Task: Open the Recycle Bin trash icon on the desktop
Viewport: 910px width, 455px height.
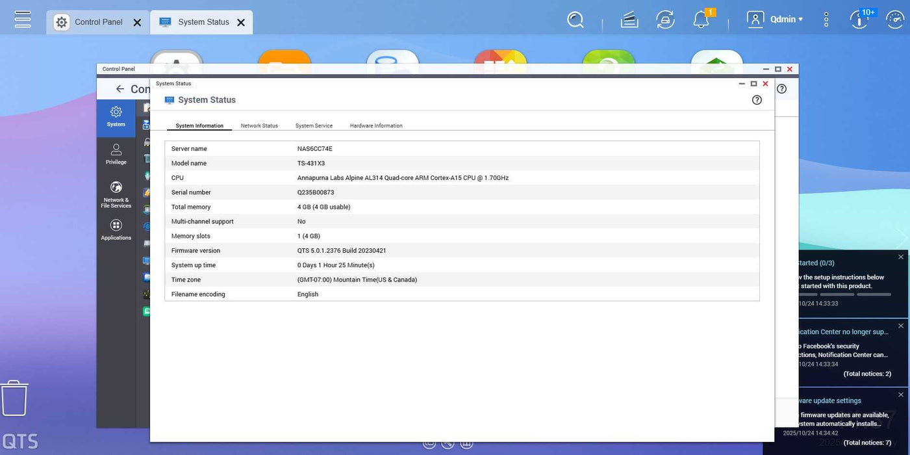Action: (14, 398)
